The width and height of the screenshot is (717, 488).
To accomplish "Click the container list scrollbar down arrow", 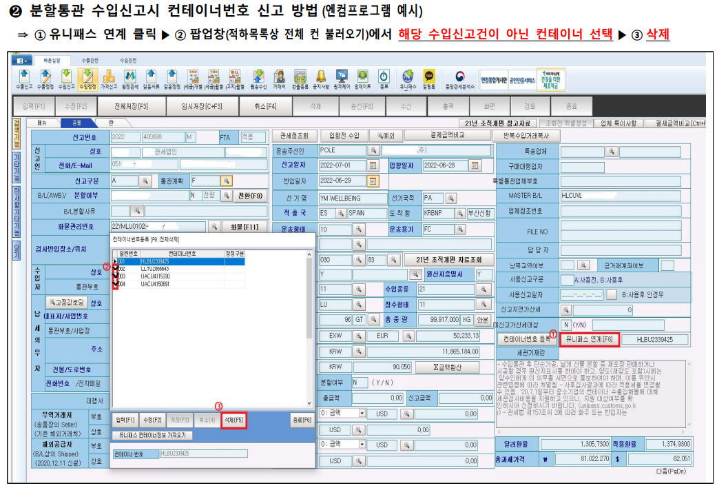I will point(309,403).
